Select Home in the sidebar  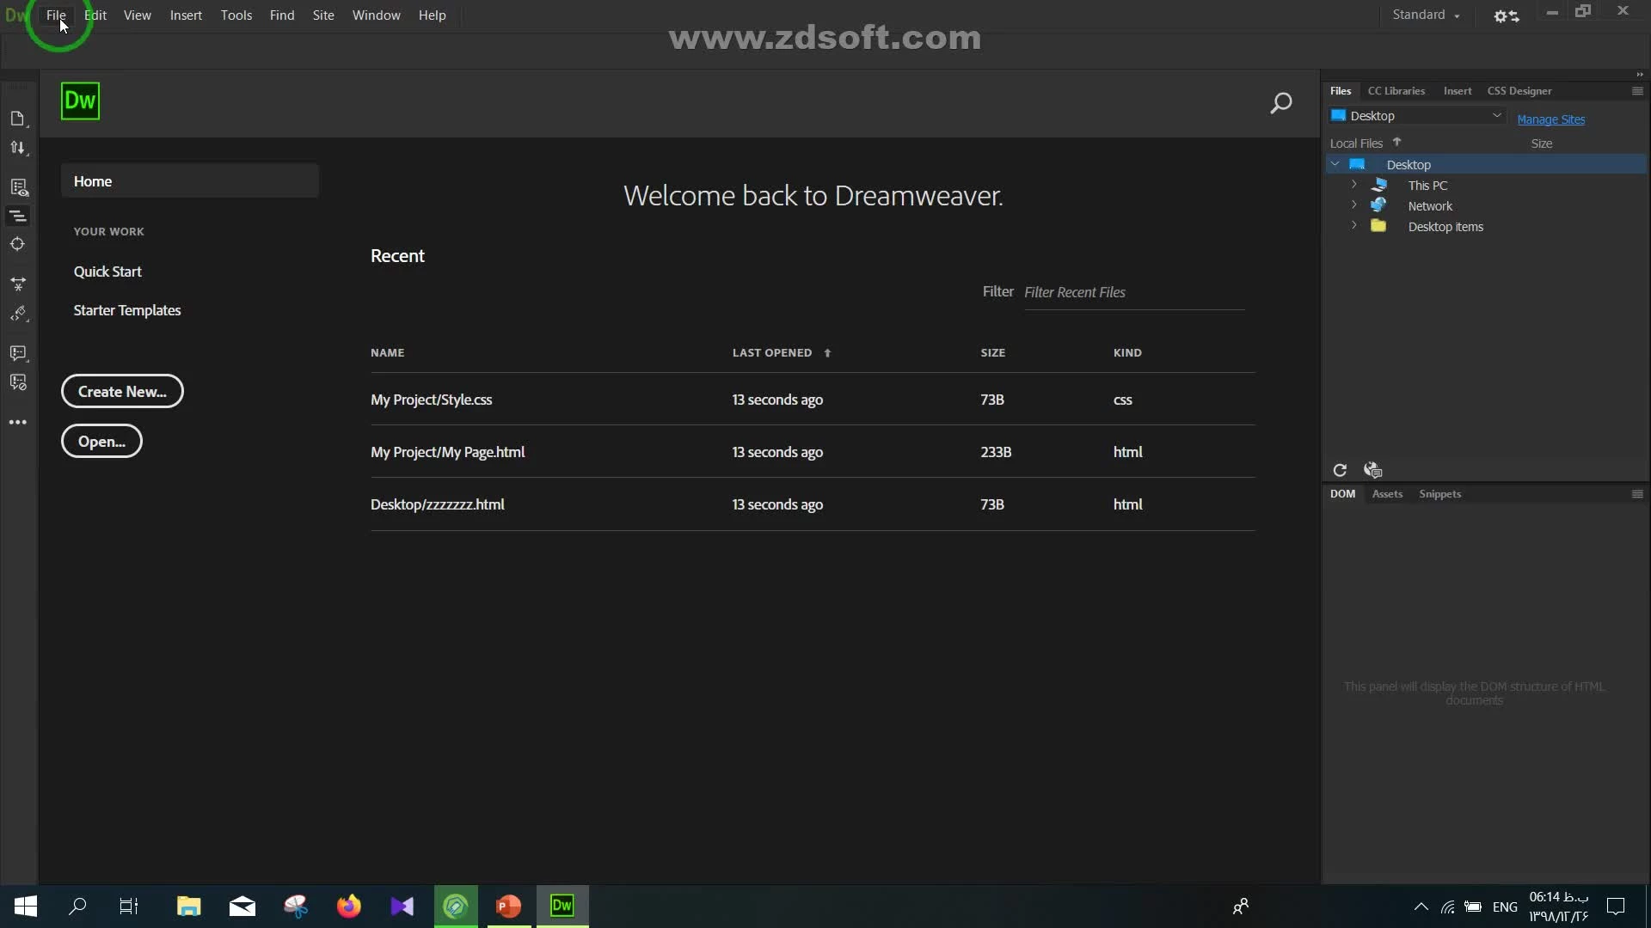tap(189, 181)
